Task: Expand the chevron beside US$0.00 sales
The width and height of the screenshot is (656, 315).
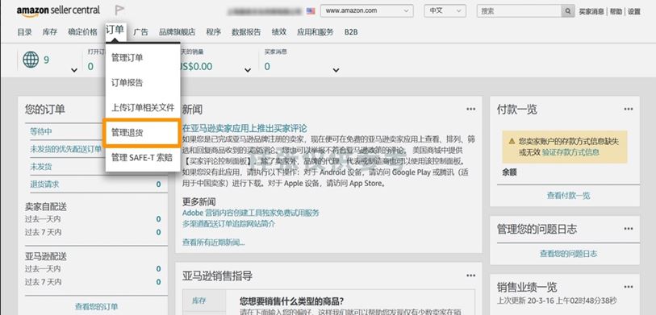Action: [x=248, y=70]
